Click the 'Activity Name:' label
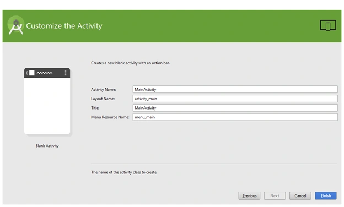The height and width of the screenshot is (207, 344). click(x=103, y=89)
